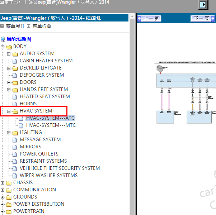Expand the POWER DISTRIBUTION folder
This screenshot has height=215, width=216.
2,204
